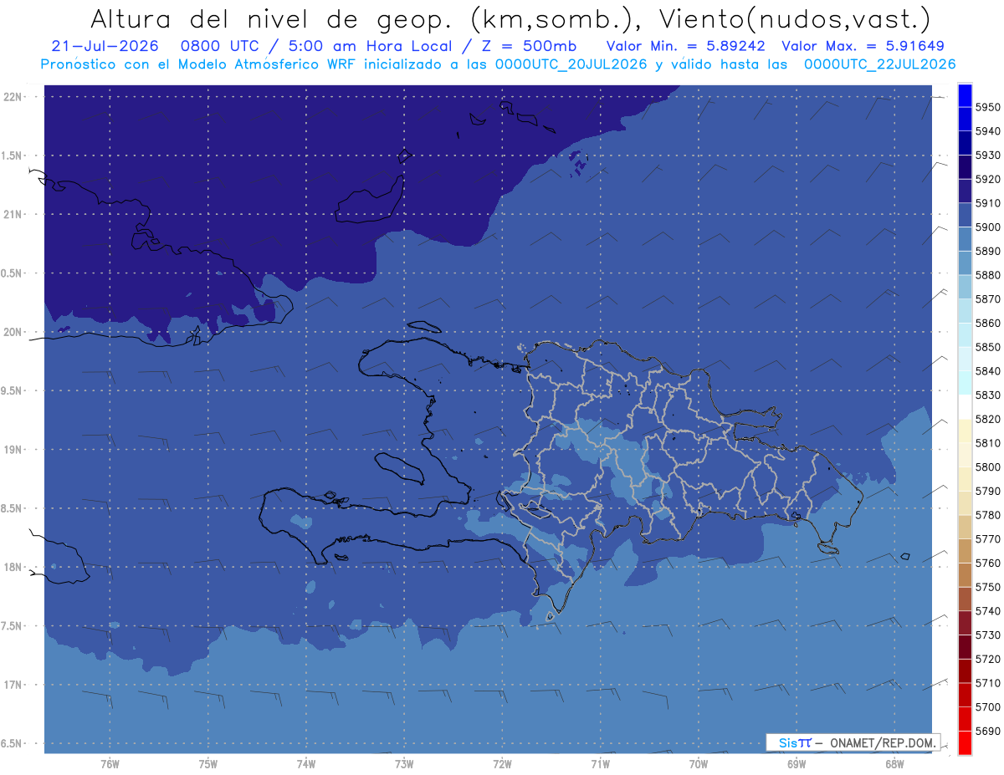Click the '5820' color scale value
This screenshot has width=1004, height=775.
987,419
